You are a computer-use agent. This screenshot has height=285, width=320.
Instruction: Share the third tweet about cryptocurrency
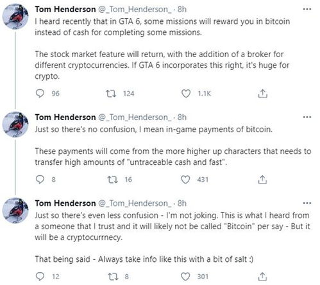pyautogui.click(x=262, y=277)
